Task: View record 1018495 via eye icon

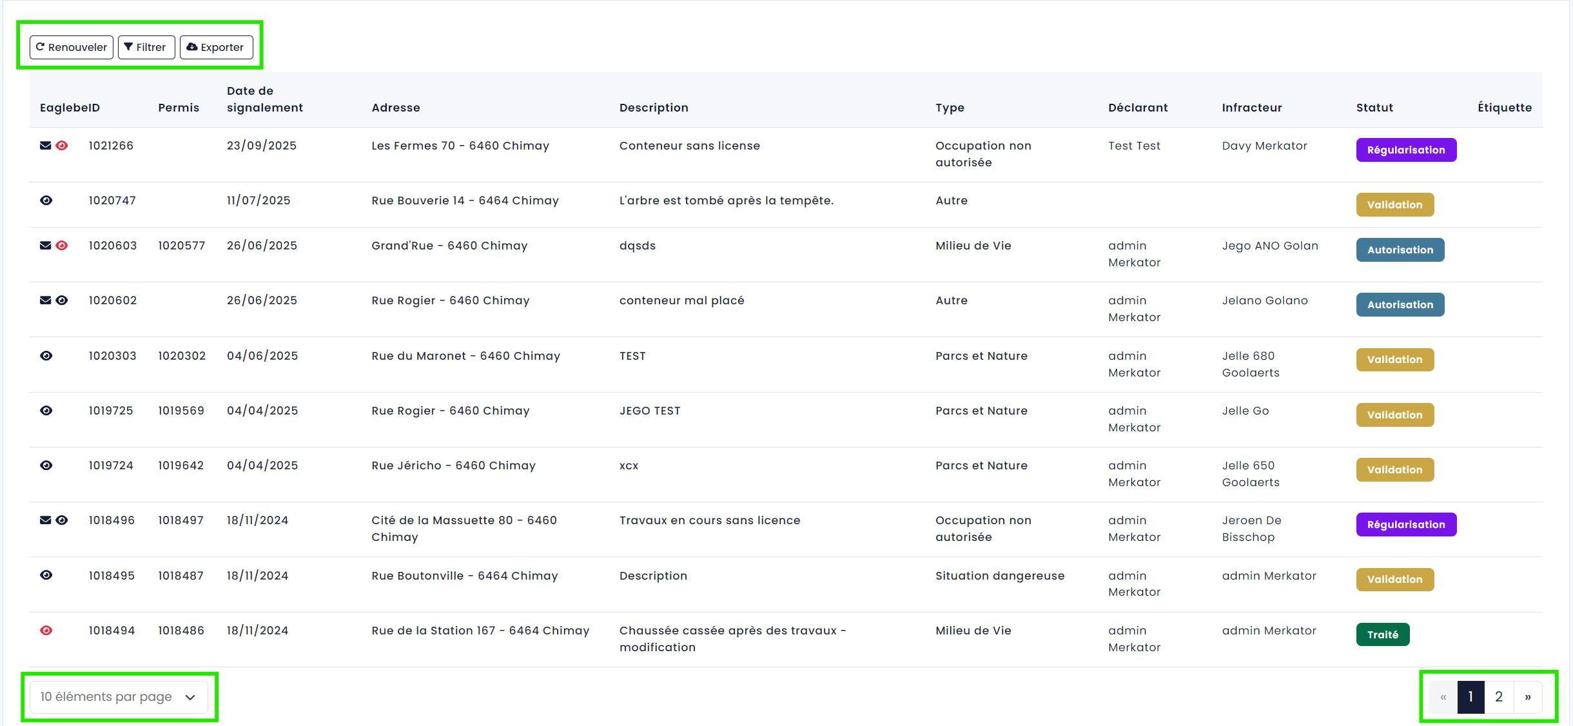Action: (46, 575)
